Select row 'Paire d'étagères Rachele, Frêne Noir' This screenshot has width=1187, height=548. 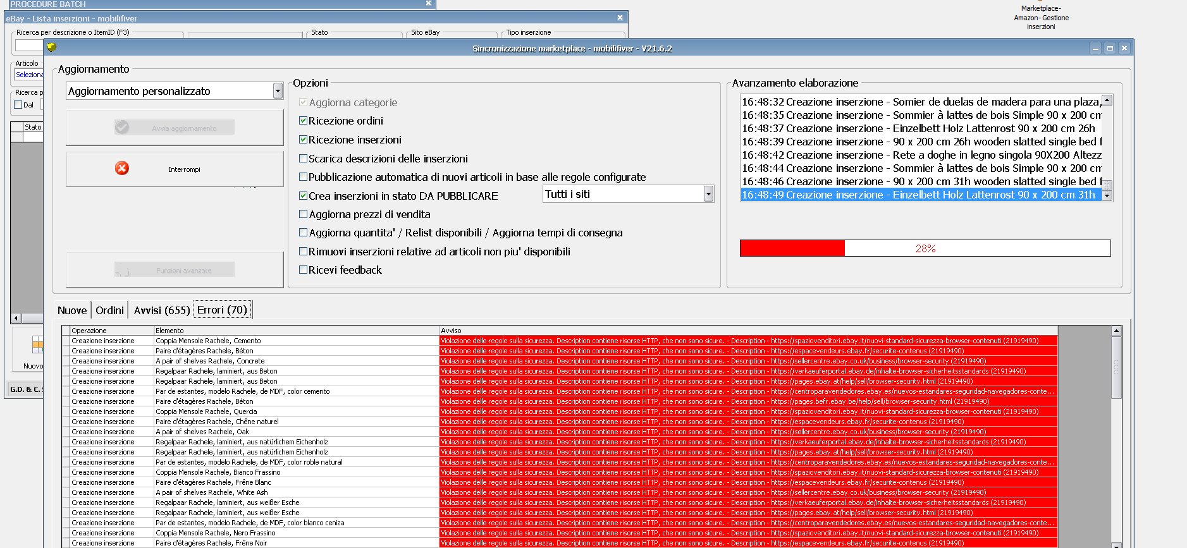pos(560,543)
